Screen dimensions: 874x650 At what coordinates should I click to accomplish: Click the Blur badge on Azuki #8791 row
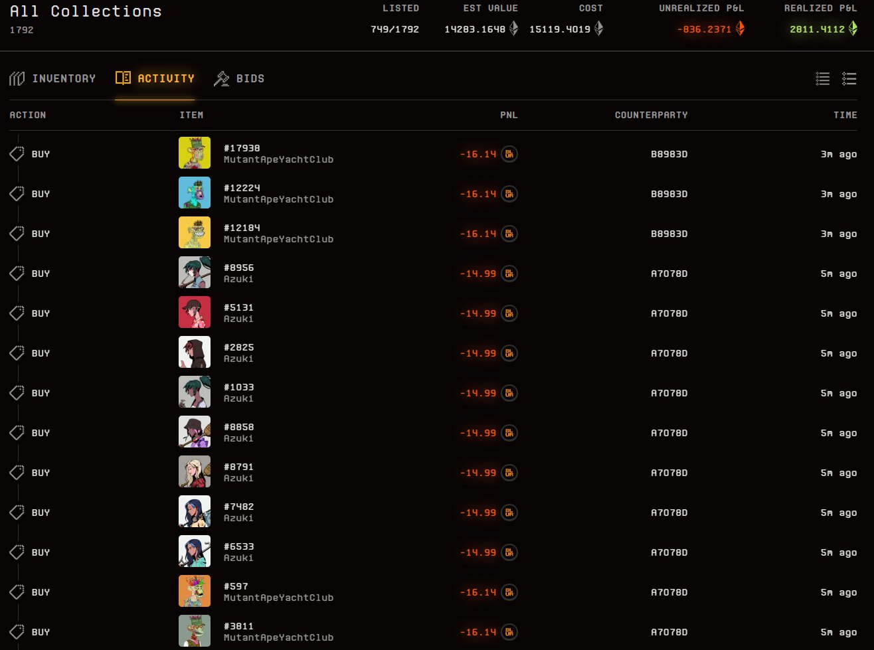(509, 473)
